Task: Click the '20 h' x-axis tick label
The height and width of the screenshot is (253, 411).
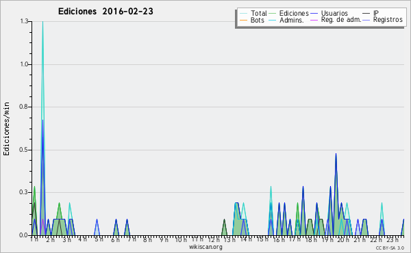Action: (x=343, y=239)
